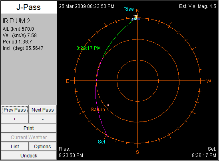Screen dimensions: 219x161
Task: Click the grayed Current Weather button
Action: coord(29,137)
